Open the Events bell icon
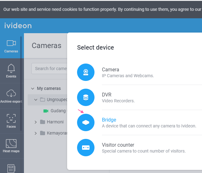Image resolution: width=202 pixels, height=173 pixels. 11,68
